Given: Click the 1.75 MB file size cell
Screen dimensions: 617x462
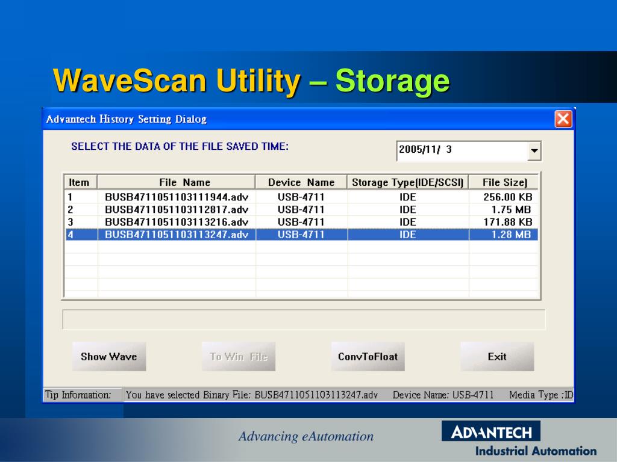Looking at the screenshot, I should click(504, 209).
